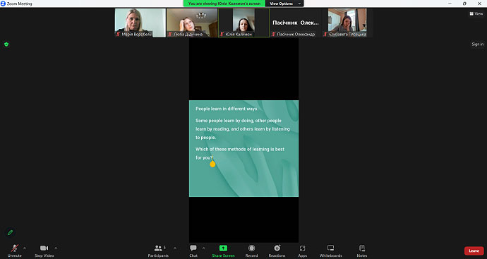Image resolution: width=487 pixels, height=259 pixels.
Task: Open audio options arrow next to Unmute
Action: 25,248
